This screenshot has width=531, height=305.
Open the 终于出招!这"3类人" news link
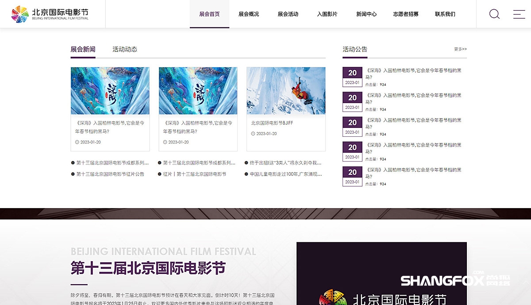pyautogui.click(x=285, y=163)
